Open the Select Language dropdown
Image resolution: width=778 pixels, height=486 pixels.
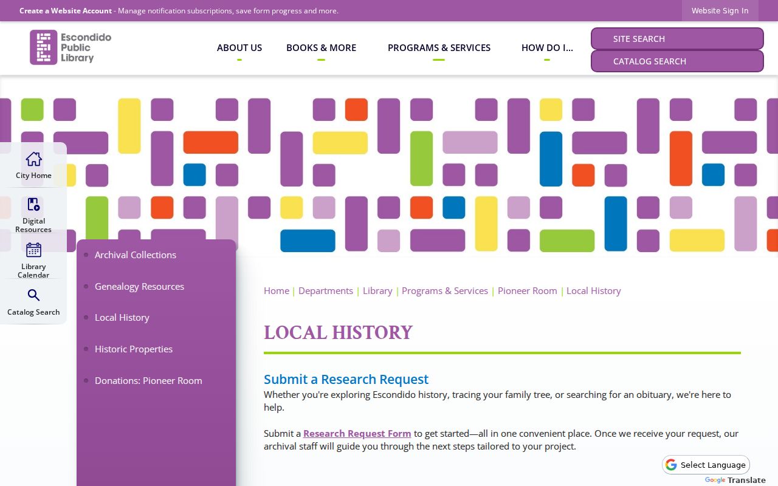706,465
